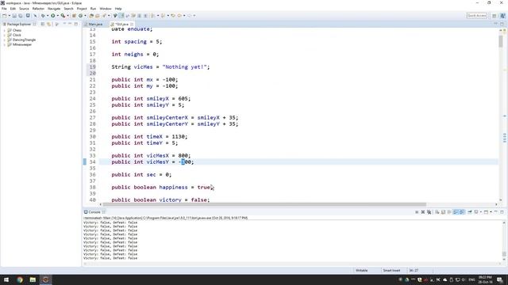508x285 pixels.
Task: Click the New Java Package toolbar icon
Action: coord(74,16)
